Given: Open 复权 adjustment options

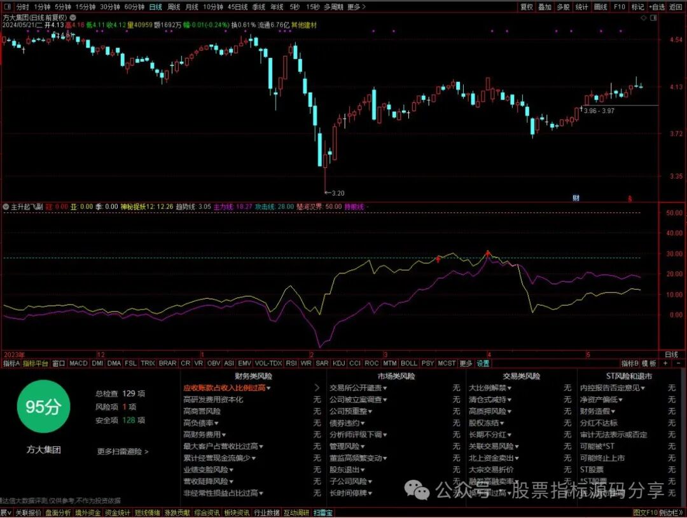Looking at the screenshot, I should pyautogui.click(x=527, y=7).
